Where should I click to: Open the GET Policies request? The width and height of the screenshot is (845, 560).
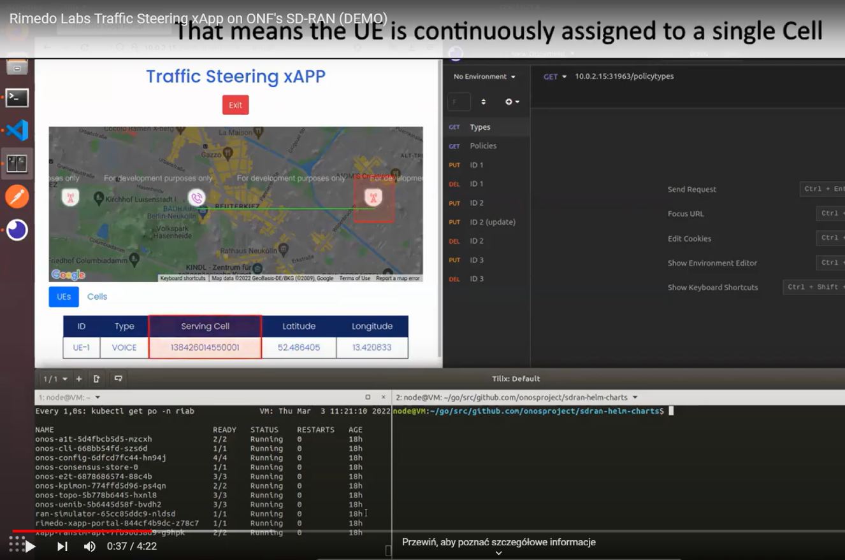coord(482,146)
